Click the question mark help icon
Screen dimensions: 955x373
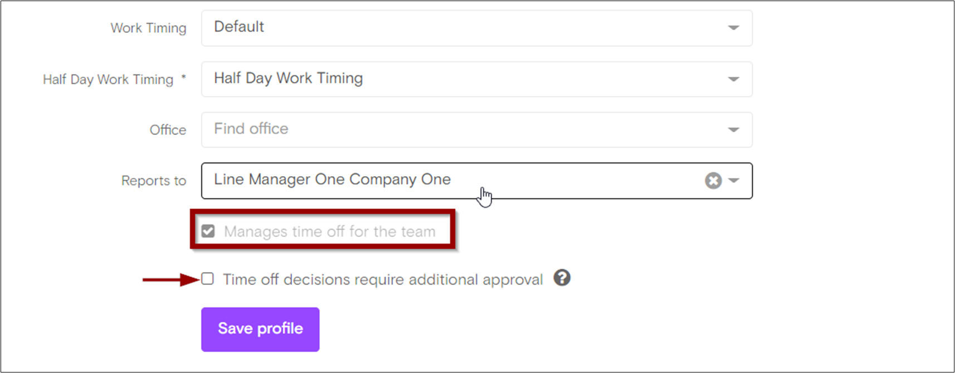[x=562, y=278]
